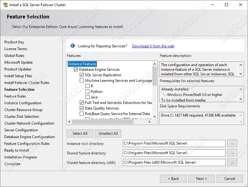Browse for Shared feature directory
The height and width of the screenshot is (187, 248).
tap(232, 153)
